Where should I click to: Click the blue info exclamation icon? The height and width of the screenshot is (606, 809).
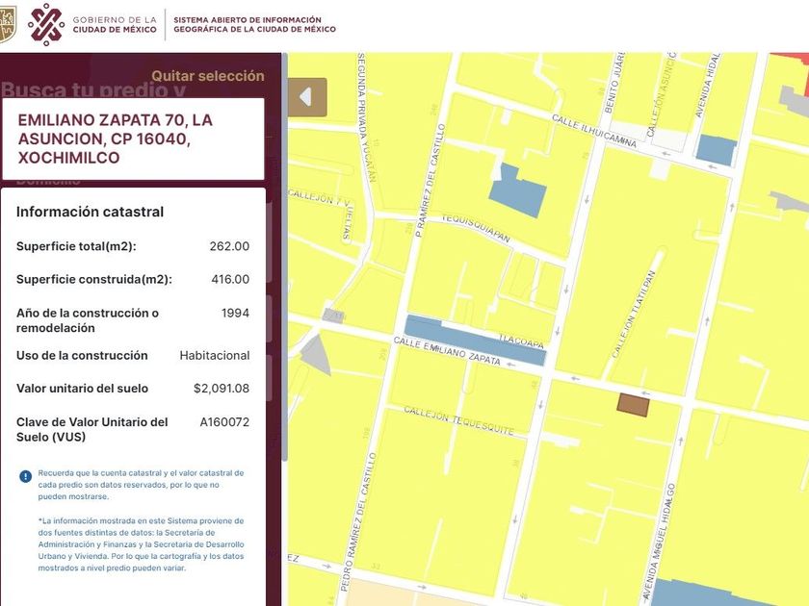[25, 476]
